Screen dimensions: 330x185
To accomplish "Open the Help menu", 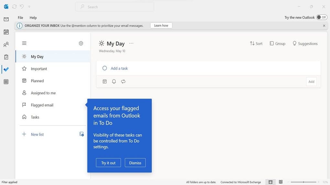I will pos(33,18).
